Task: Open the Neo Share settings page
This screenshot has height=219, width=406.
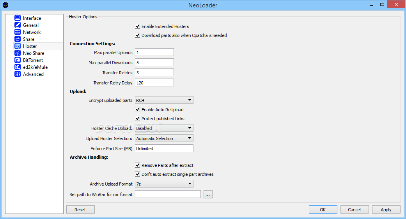Action: click(x=34, y=53)
